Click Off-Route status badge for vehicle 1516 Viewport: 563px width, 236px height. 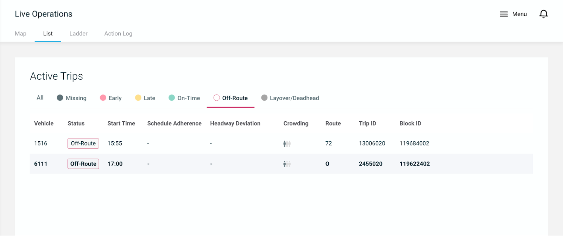pos(83,143)
